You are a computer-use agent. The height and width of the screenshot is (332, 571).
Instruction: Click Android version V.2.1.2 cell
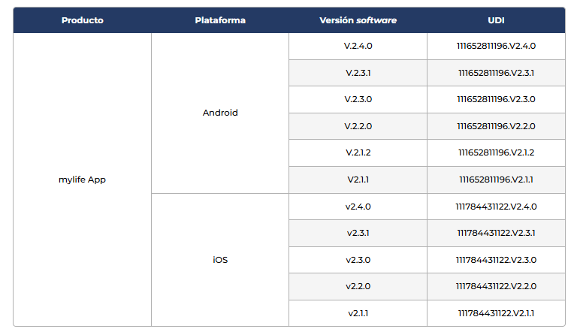358,153
